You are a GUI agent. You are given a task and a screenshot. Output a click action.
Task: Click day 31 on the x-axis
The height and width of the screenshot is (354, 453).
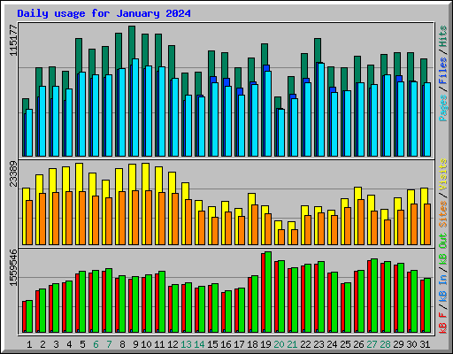(x=425, y=344)
